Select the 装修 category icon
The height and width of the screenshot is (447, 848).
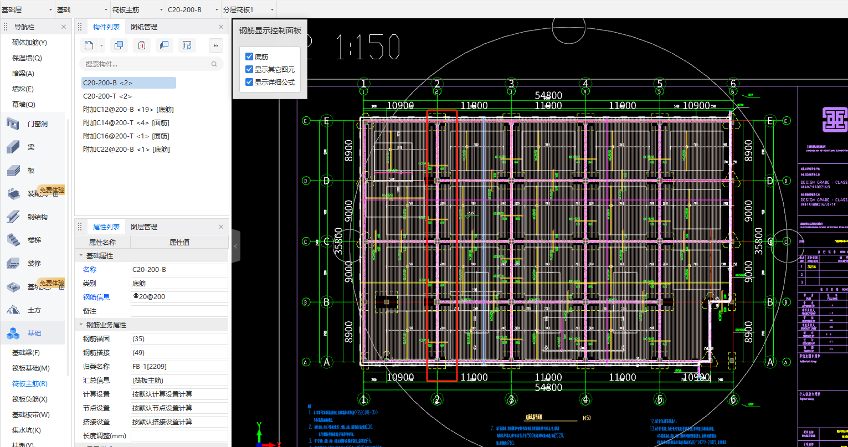click(x=14, y=264)
